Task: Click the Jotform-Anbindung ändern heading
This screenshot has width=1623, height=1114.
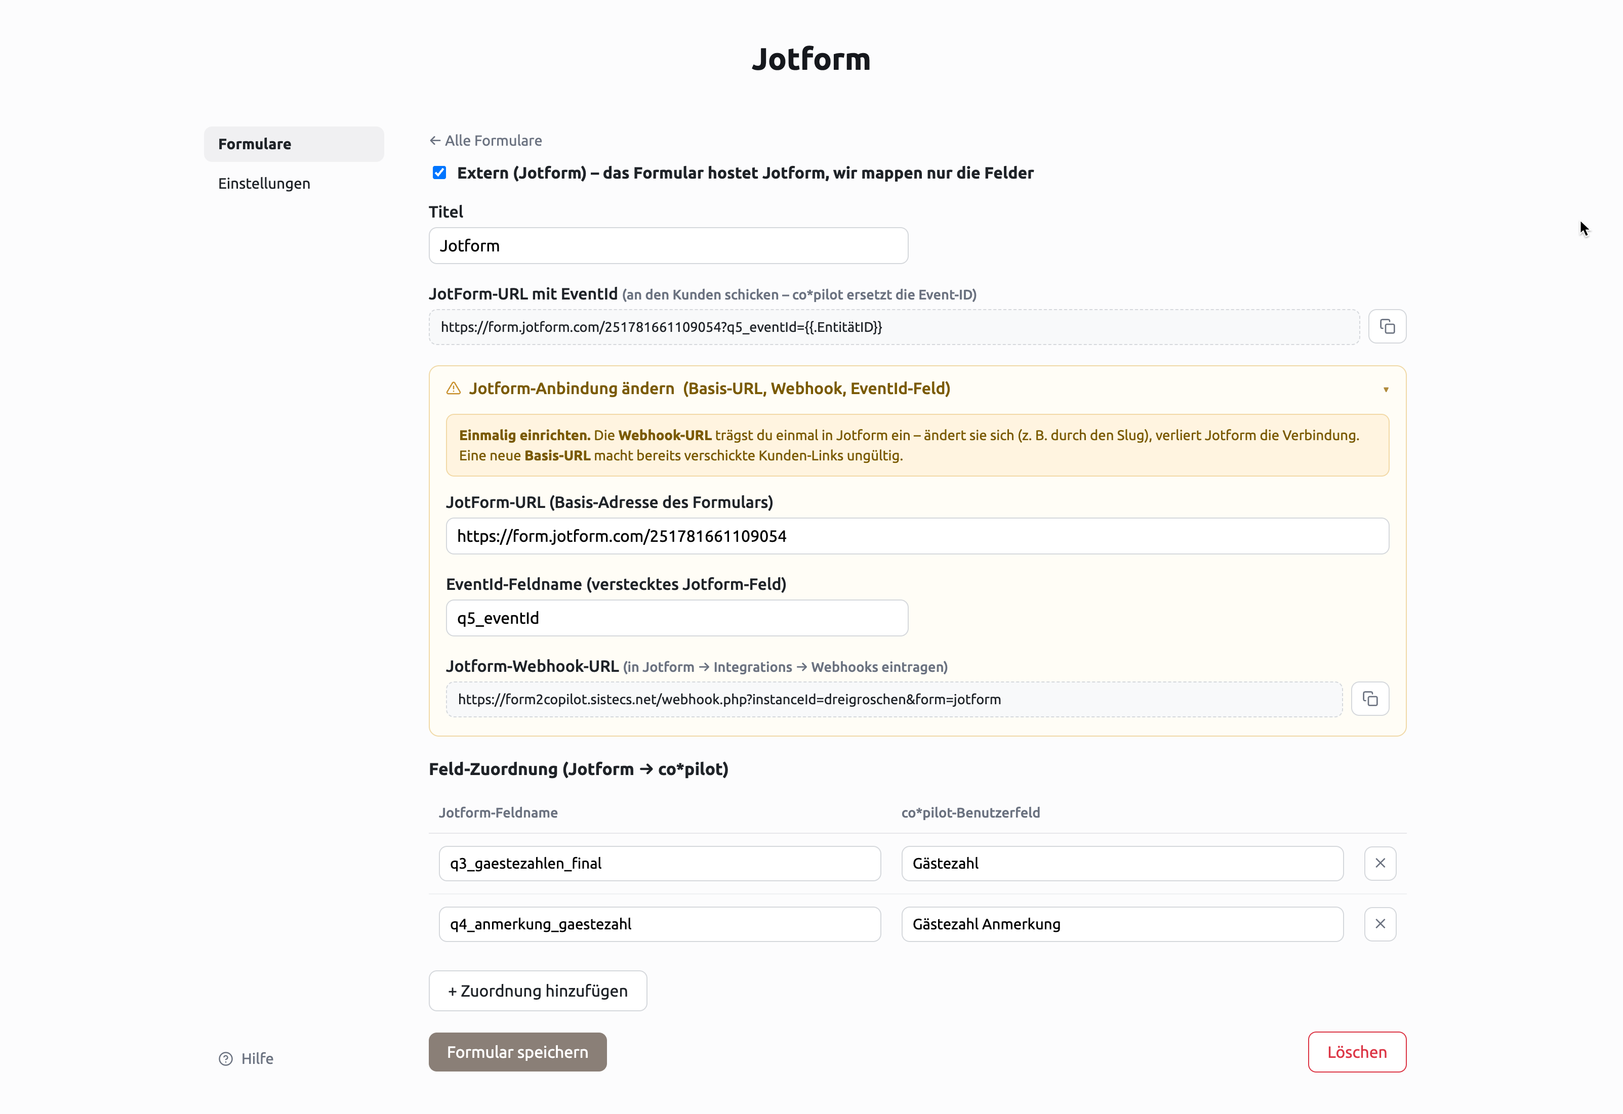Action: coord(709,388)
